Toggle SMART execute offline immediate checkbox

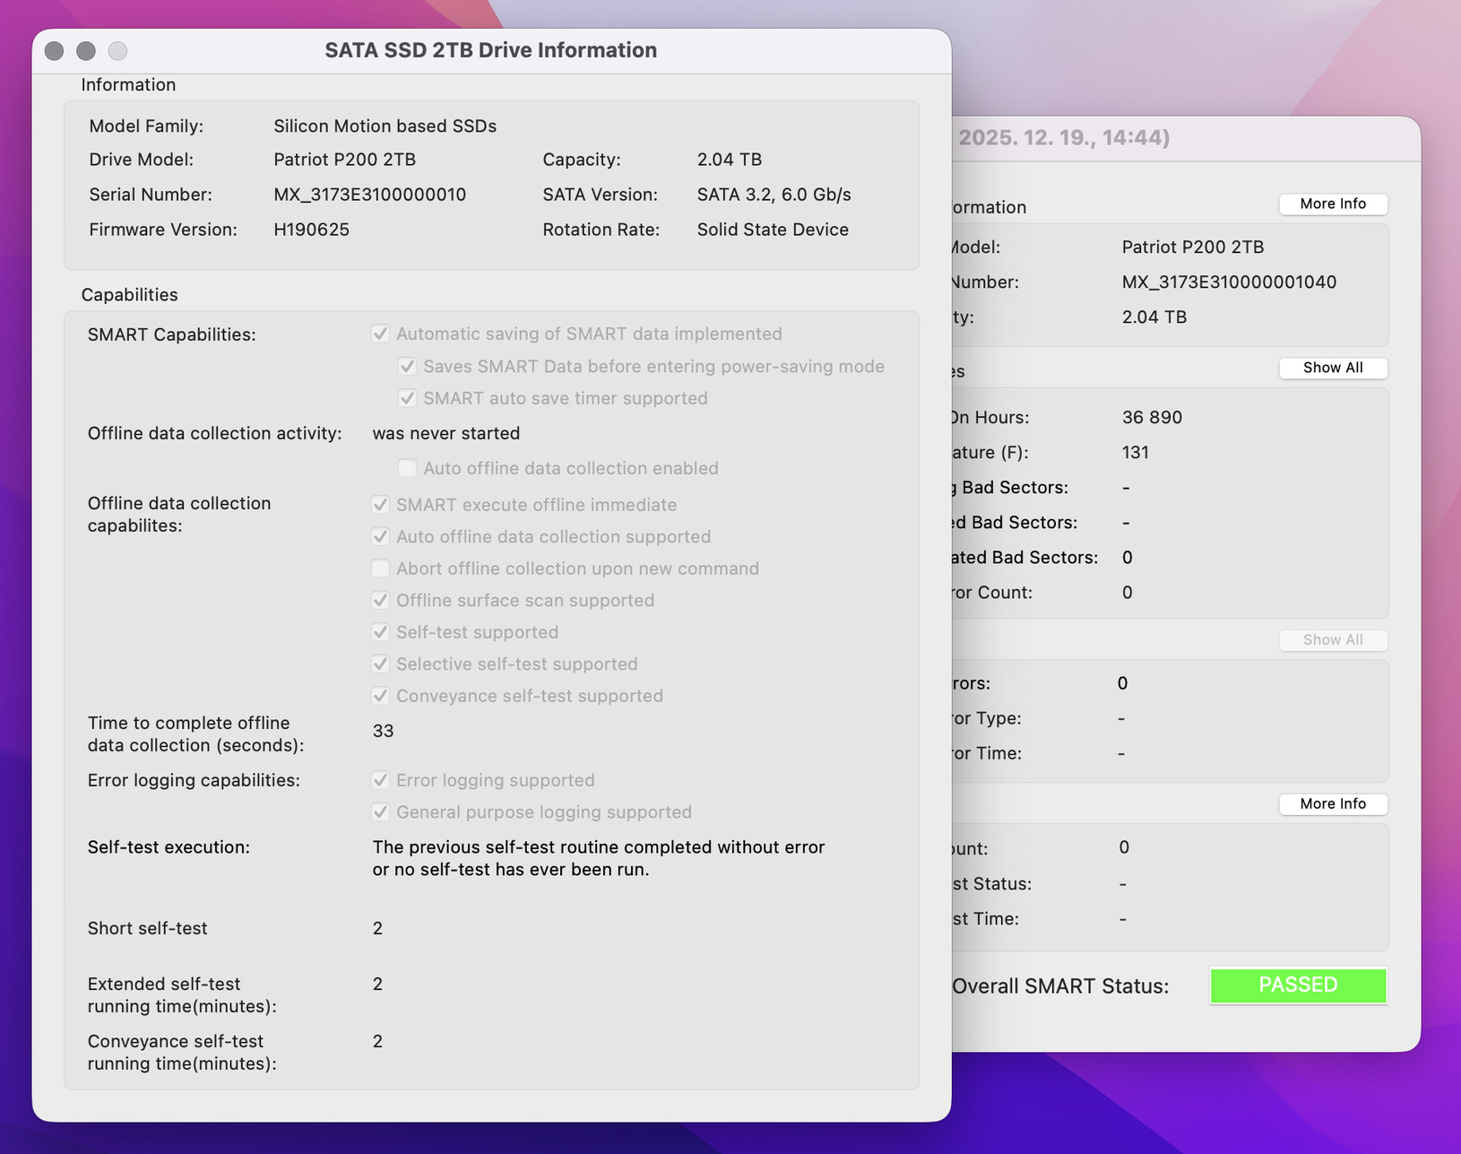click(380, 505)
